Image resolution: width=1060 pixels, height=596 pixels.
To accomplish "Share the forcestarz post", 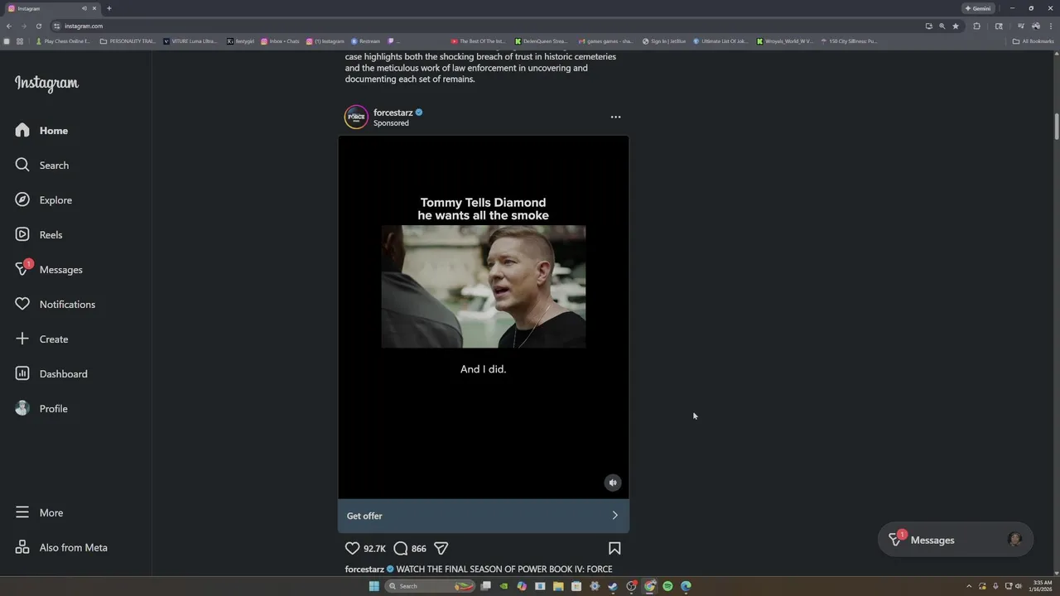I will click(x=441, y=548).
